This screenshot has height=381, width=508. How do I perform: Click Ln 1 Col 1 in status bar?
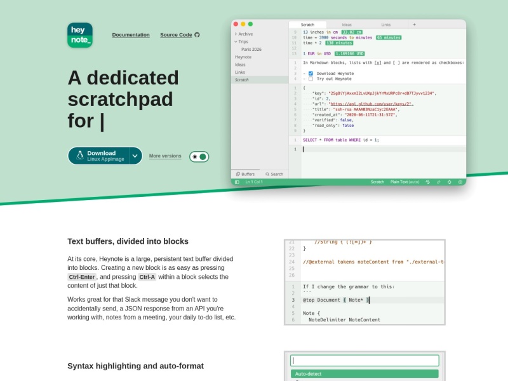coord(254,182)
